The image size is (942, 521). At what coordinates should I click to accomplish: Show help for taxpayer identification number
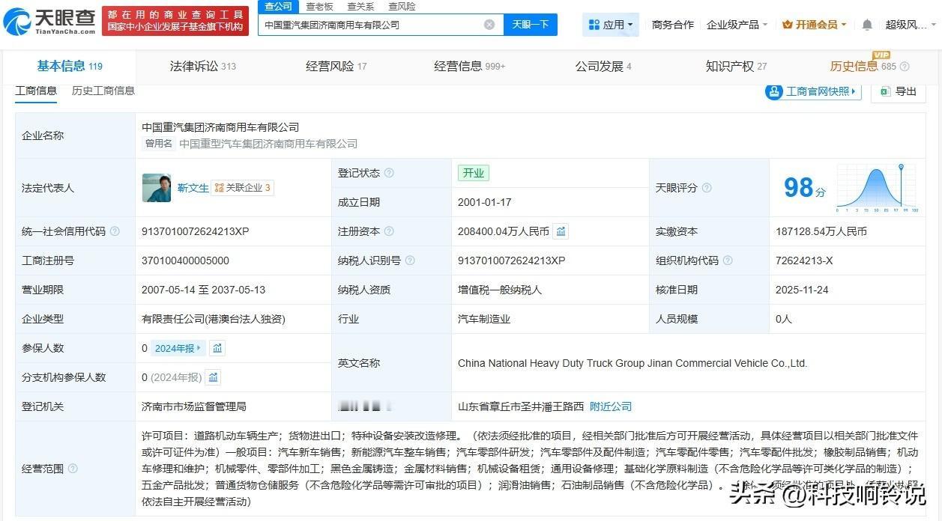pyautogui.click(x=410, y=260)
